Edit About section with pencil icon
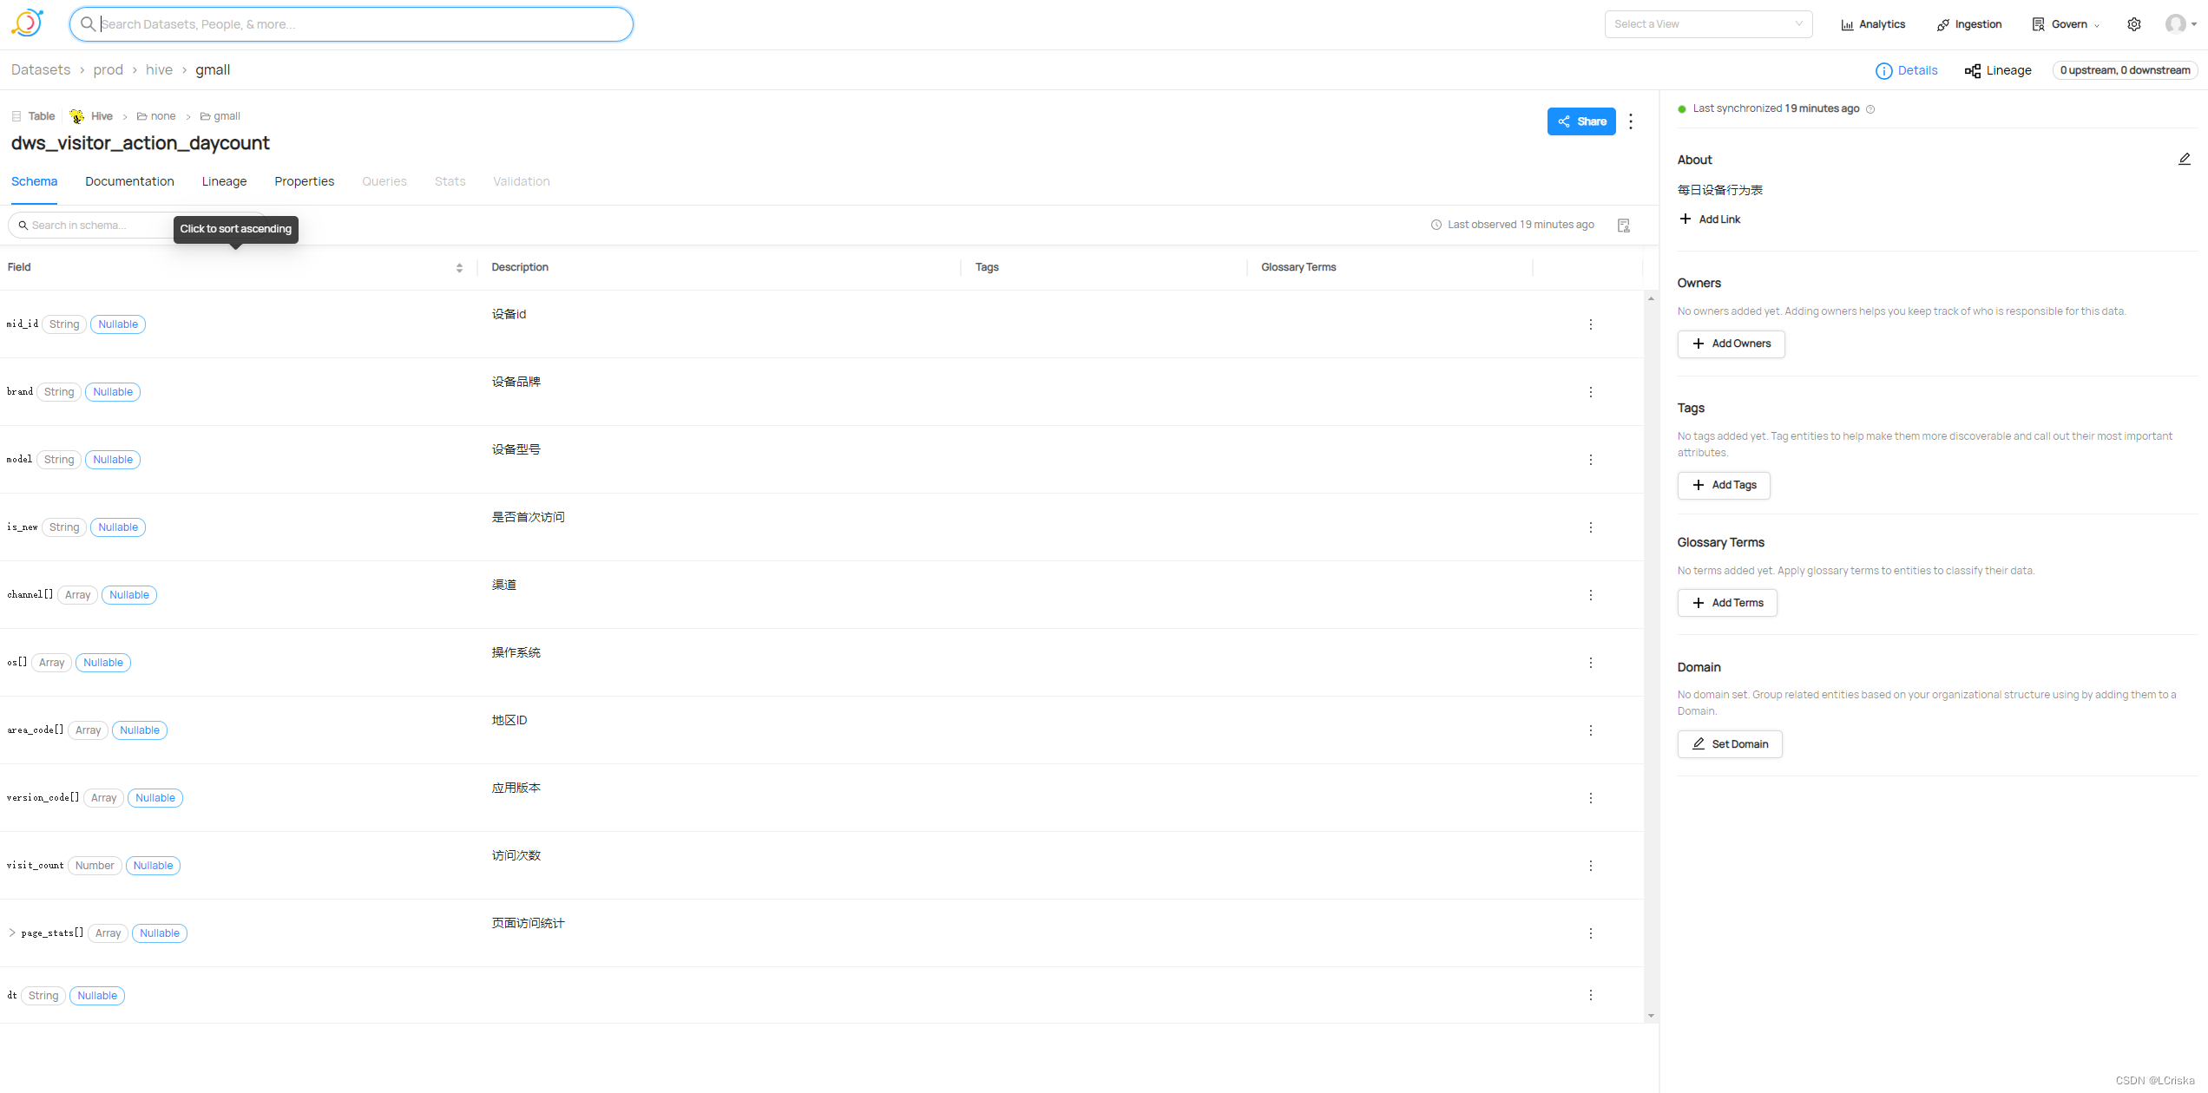2208x1093 pixels. pyautogui.click(x=2184, y=160)
